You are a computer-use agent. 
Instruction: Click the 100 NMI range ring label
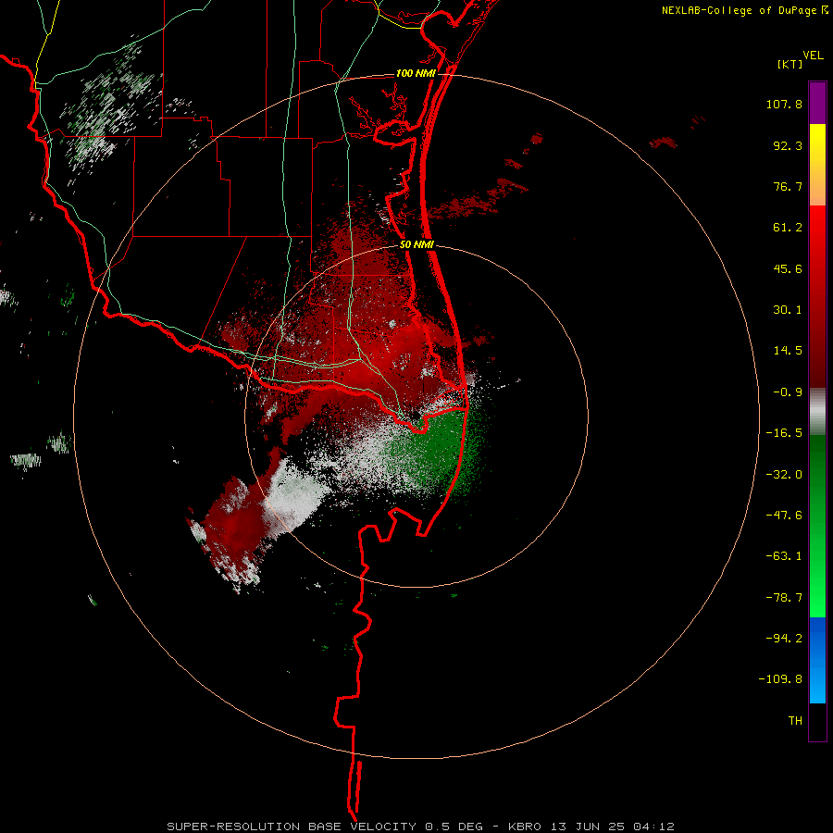(416, 73)
